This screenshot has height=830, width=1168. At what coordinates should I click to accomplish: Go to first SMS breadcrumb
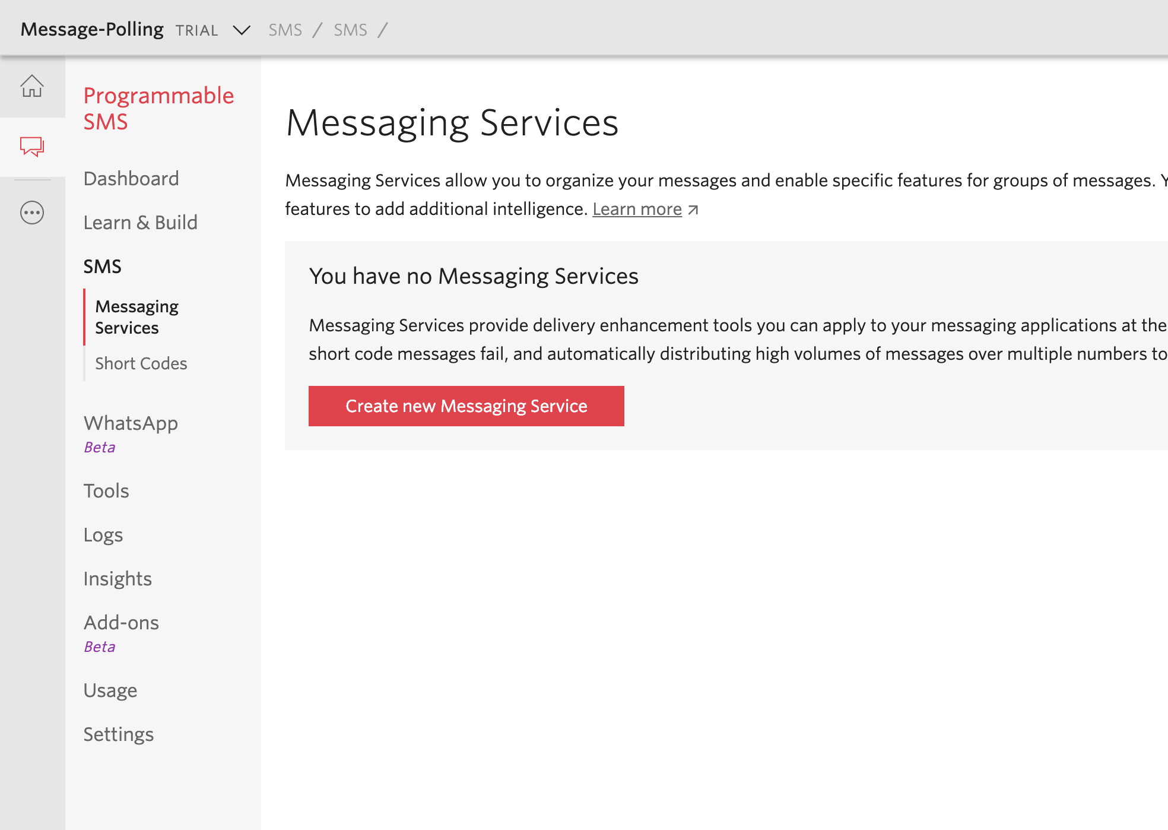point(285,30)
